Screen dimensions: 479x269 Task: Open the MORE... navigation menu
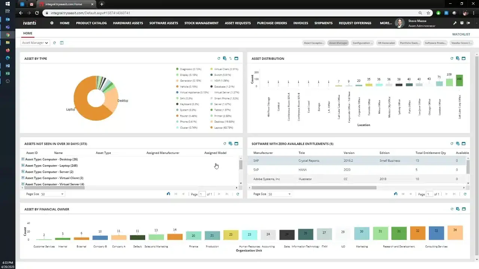[x=386, y=23]
